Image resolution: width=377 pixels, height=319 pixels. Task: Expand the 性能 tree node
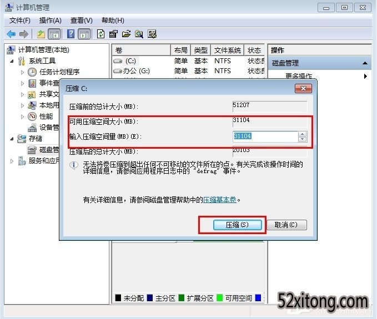pyautogui.click(x=22, y=117)
